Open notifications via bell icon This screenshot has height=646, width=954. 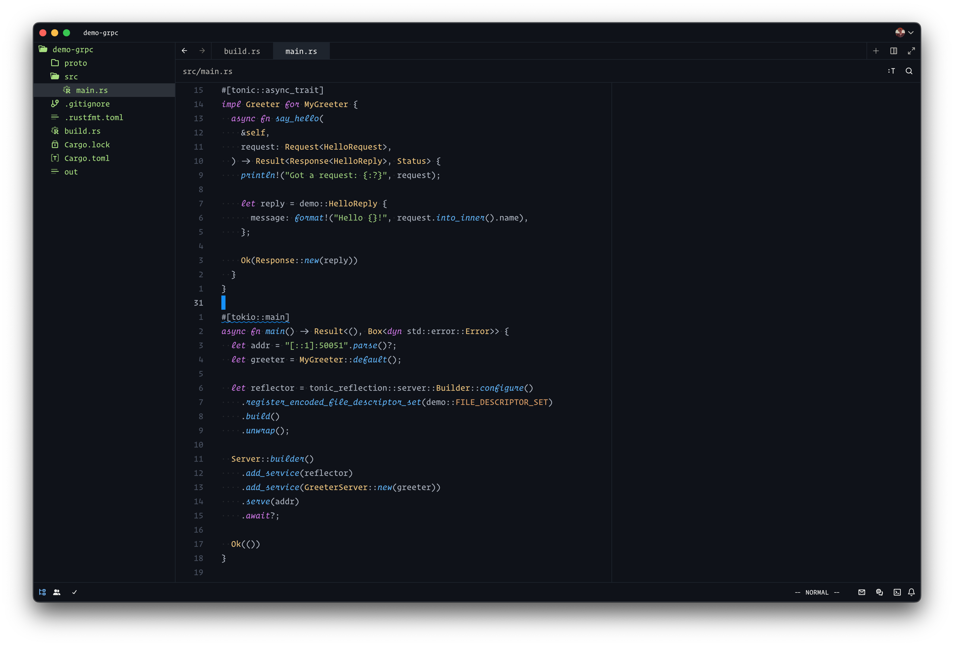pyautogui.click(x=912, y=592)
